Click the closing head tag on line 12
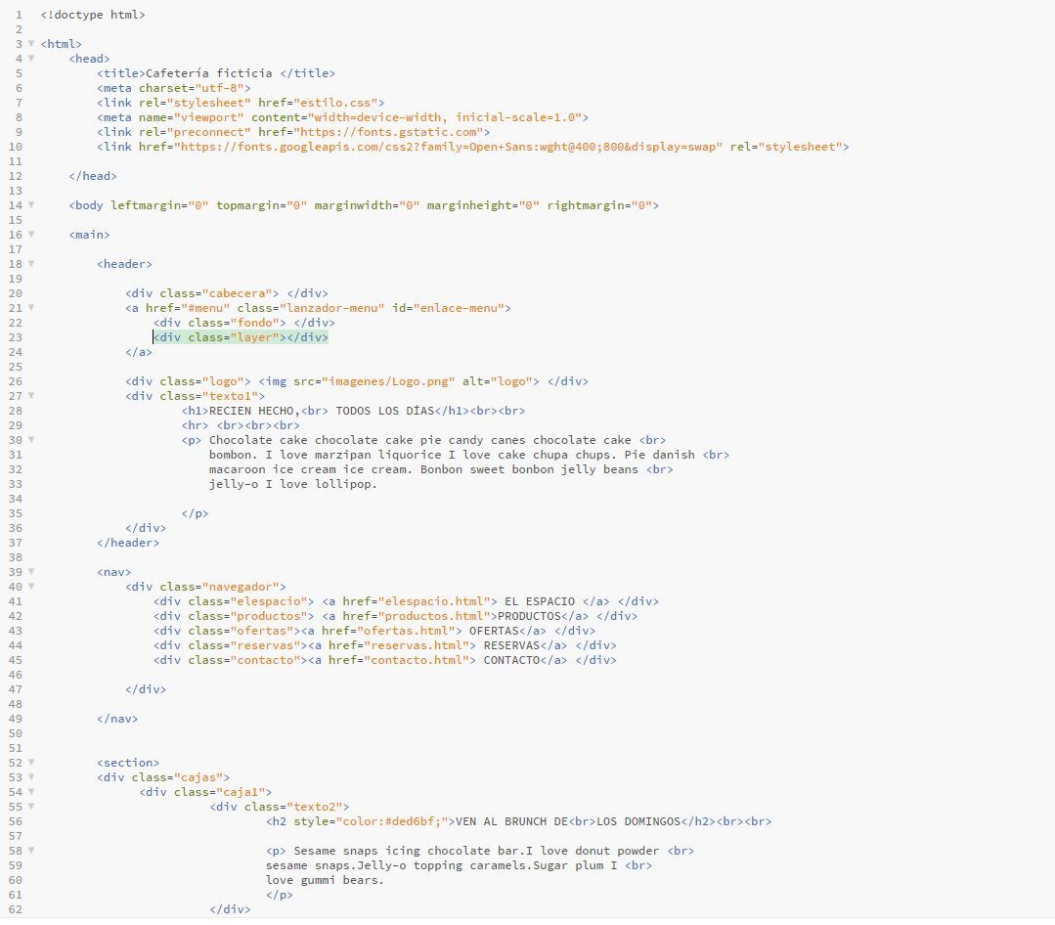 point(93,176)
